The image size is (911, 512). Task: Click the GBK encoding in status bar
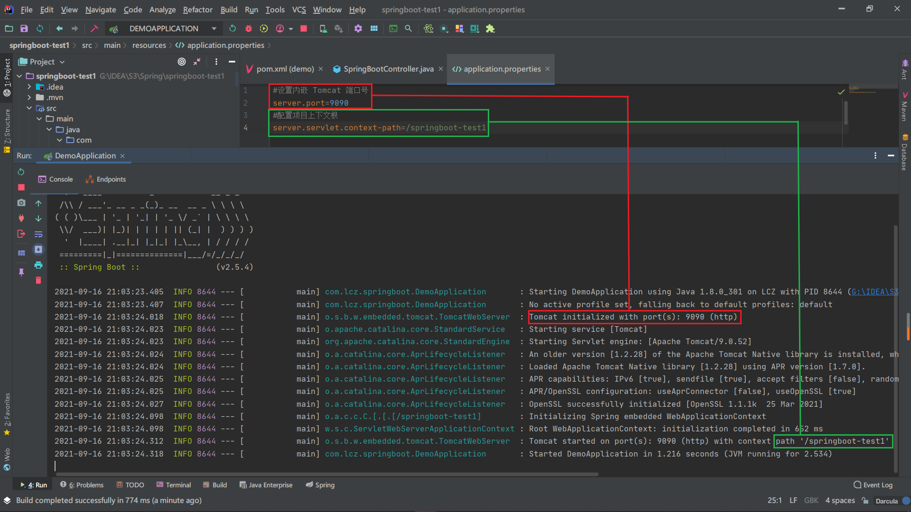coord(811,500)
